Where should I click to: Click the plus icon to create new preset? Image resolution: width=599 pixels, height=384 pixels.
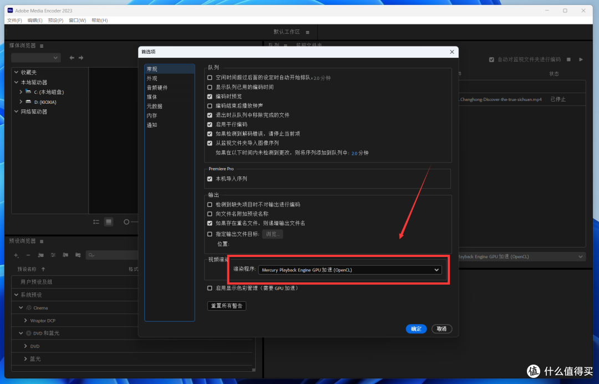16,255
